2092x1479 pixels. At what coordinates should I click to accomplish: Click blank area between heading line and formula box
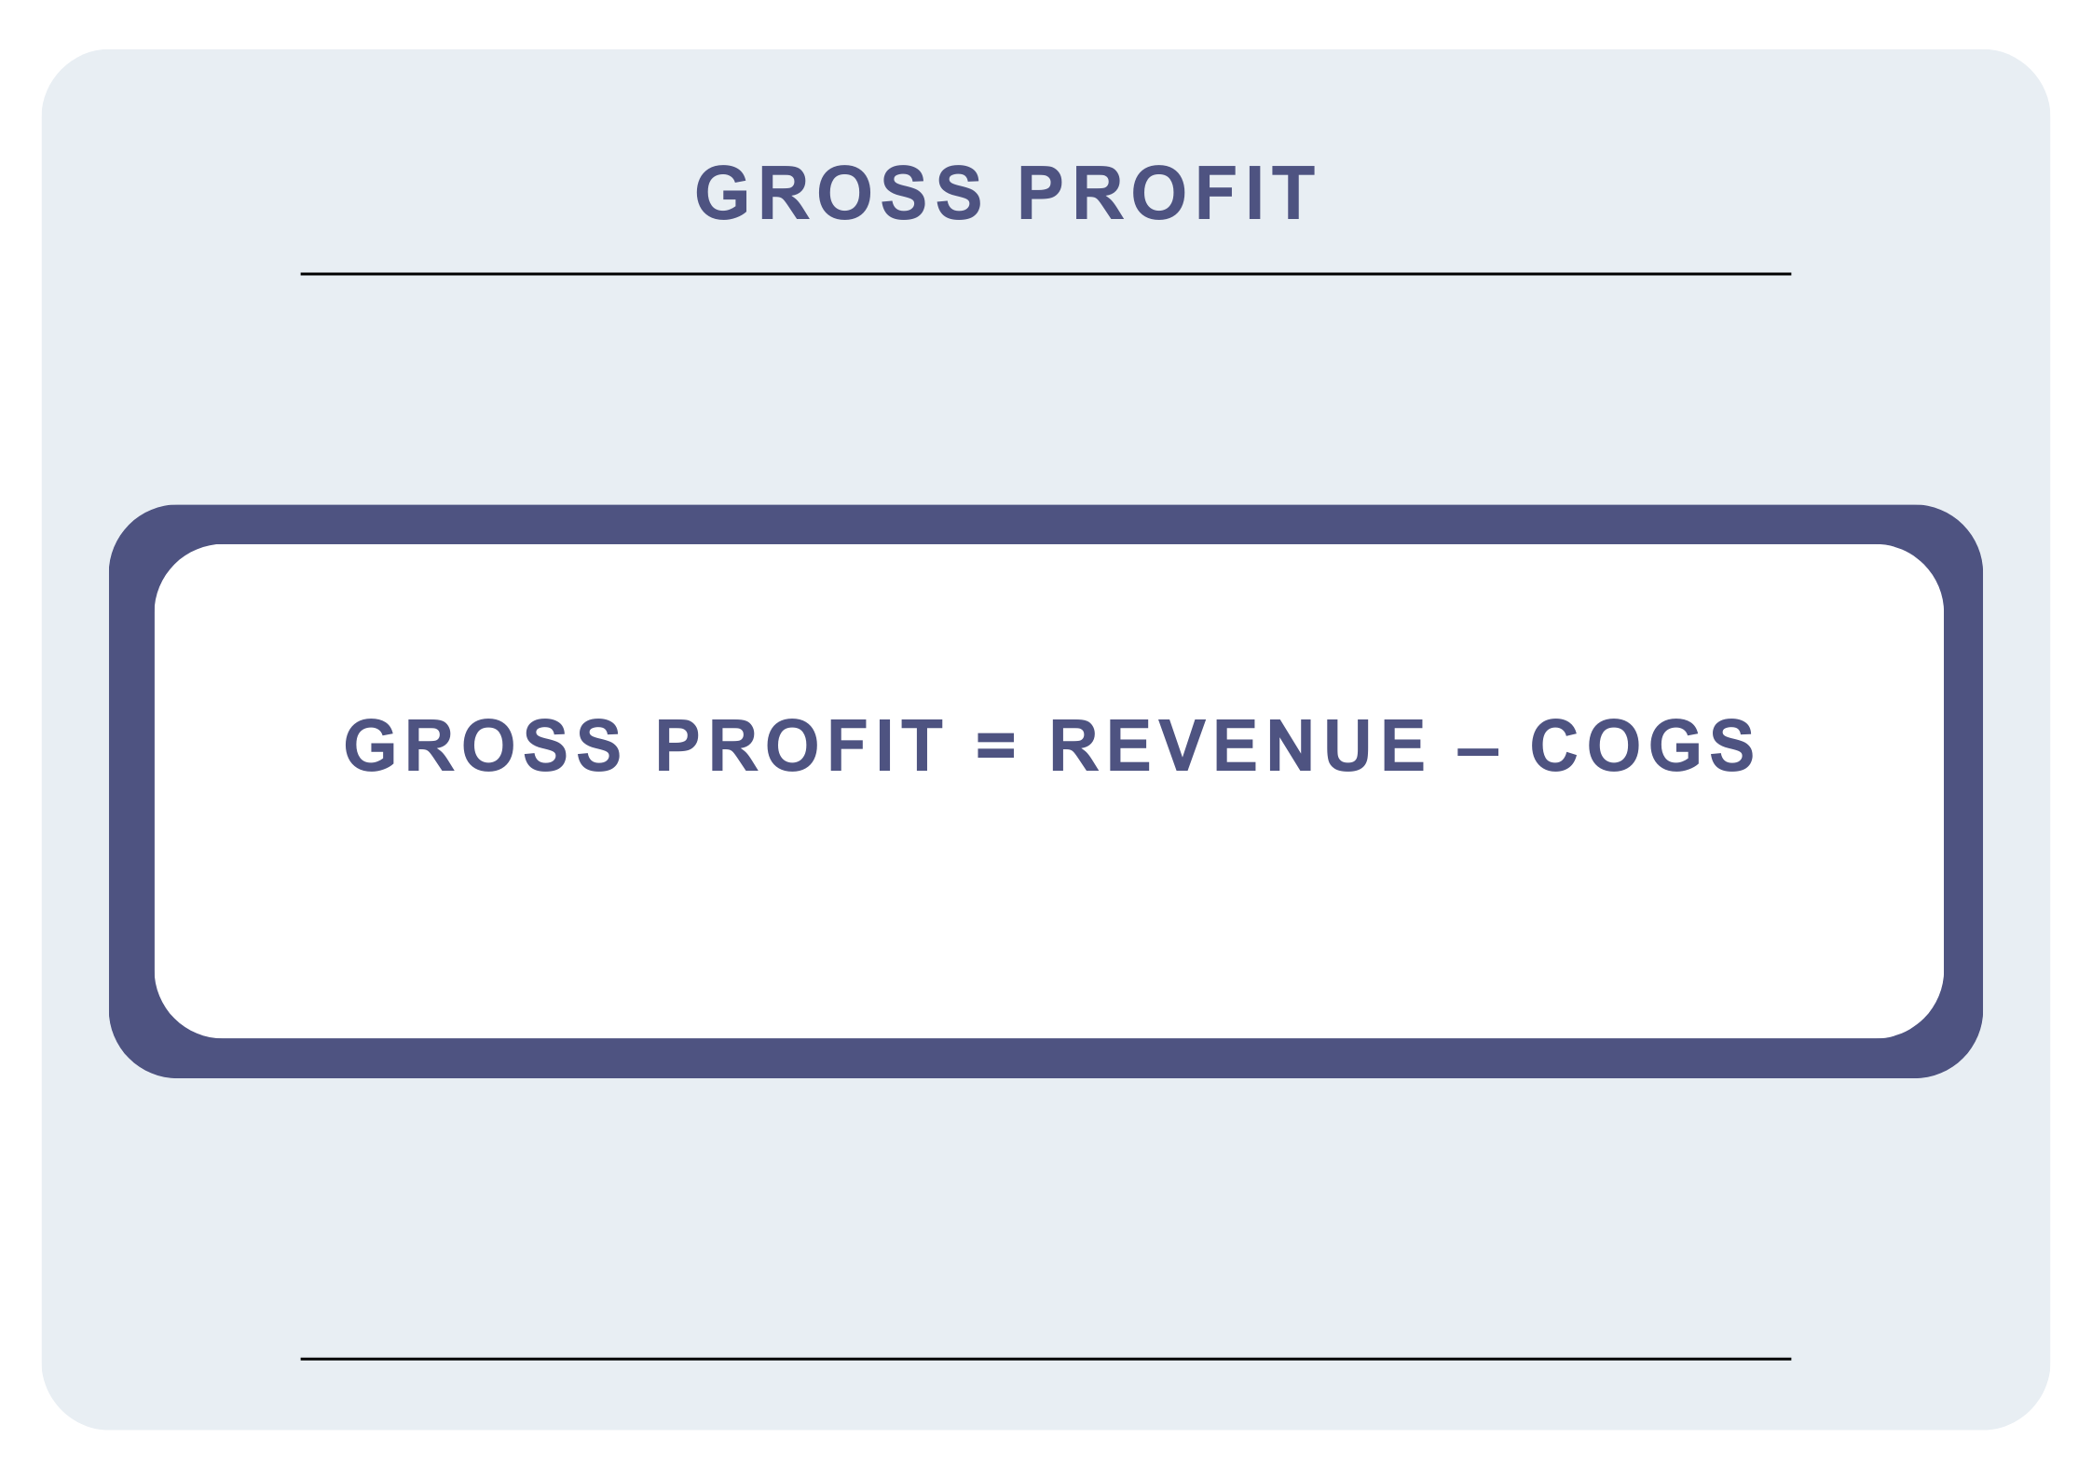click(1046, 391)
